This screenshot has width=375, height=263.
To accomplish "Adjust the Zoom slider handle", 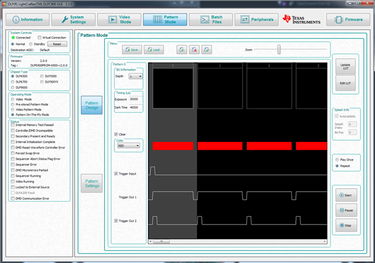I will (x=279, y=50).
